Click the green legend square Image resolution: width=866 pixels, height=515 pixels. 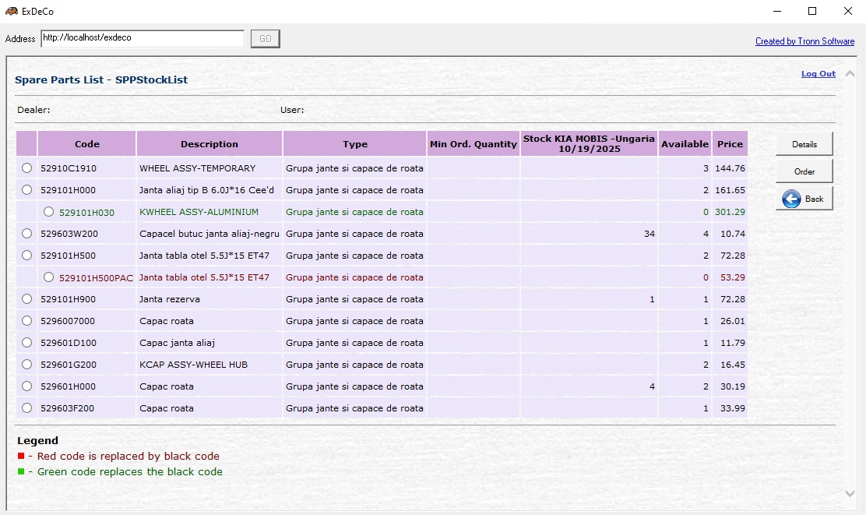(x=21, y=471)
